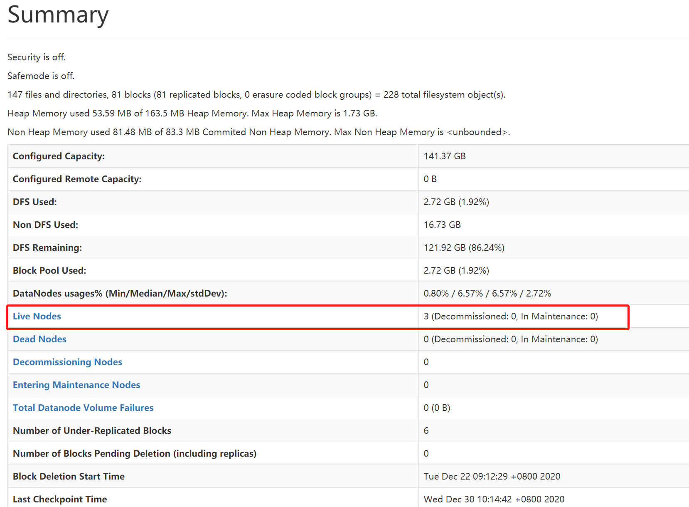Click the '0 (0 B)' volume failures value
The width and height of the screenshot is (689, 507).
pos(437,408)
